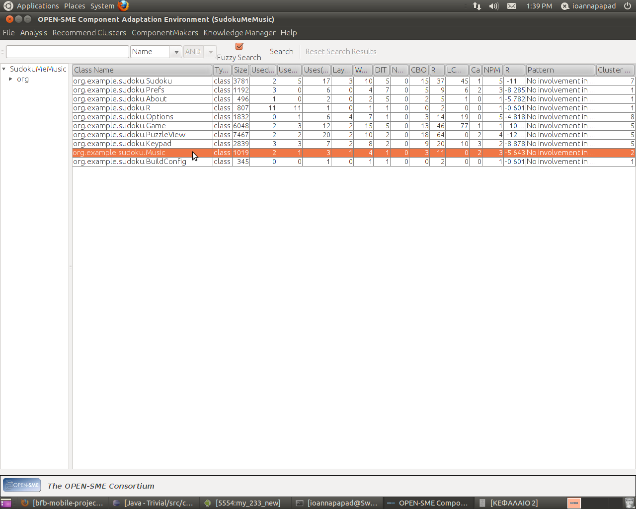Sort by the NPM column header
Screen dimensions: 636x509
pyautogui.click(x=492, y=70)
